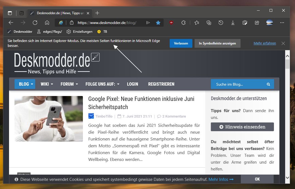The height and width of the screenshot is (189, 295).
Task: Reload the page with the refresh icon
Action: tap(35, 23)
